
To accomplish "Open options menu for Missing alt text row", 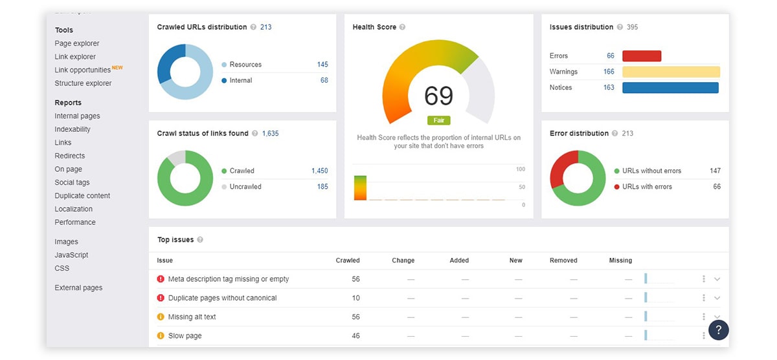I will point(703,317).
